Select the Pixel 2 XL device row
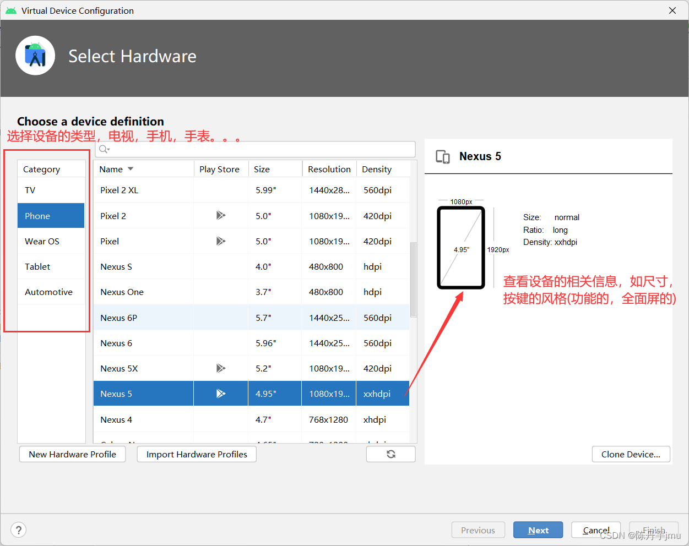This screenshot has width=689, height=546. tap(251, 190)
